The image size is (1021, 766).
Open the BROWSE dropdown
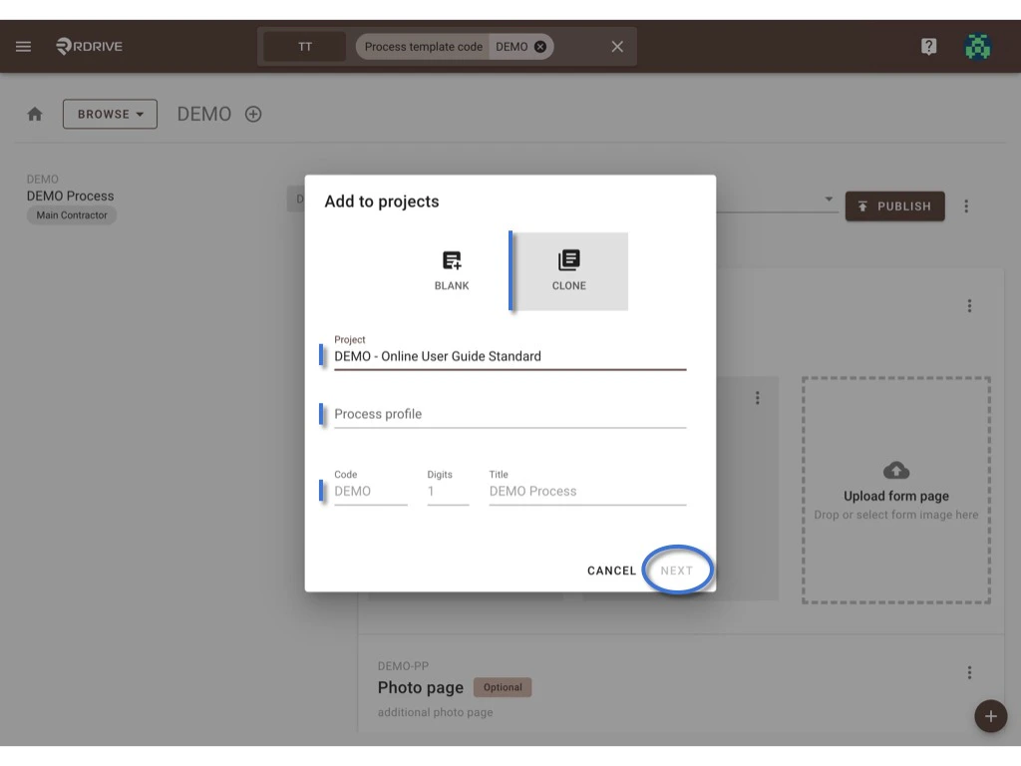[x=110, y=114]
